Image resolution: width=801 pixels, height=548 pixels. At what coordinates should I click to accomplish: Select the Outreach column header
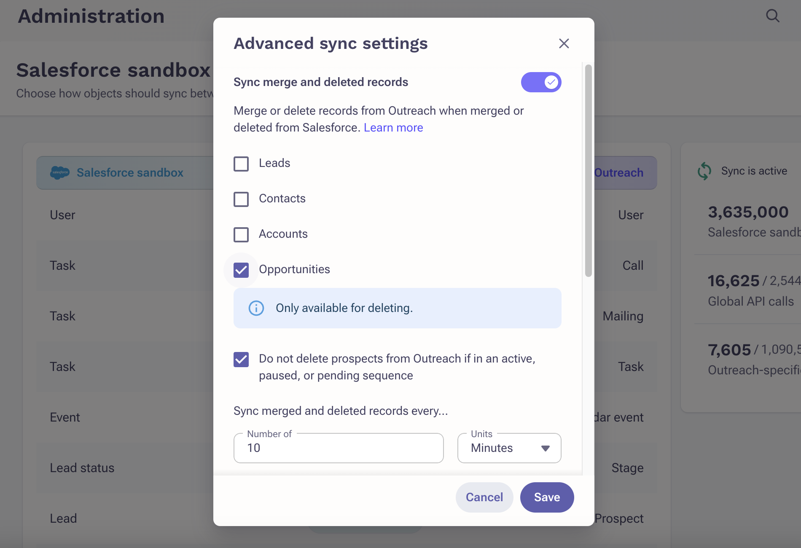coord(625,173)
